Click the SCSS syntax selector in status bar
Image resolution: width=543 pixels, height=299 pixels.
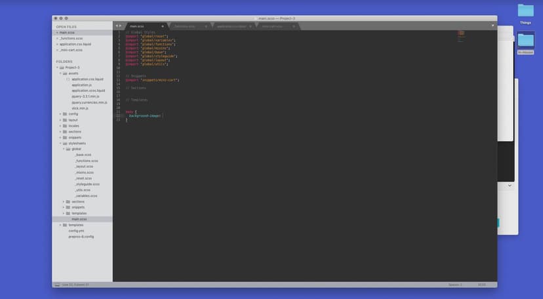(x=482, y=285)
